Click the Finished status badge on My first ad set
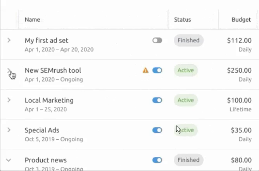Image resolution: width=259 pixels, height=171 pixels. click(x=188, y=40)
